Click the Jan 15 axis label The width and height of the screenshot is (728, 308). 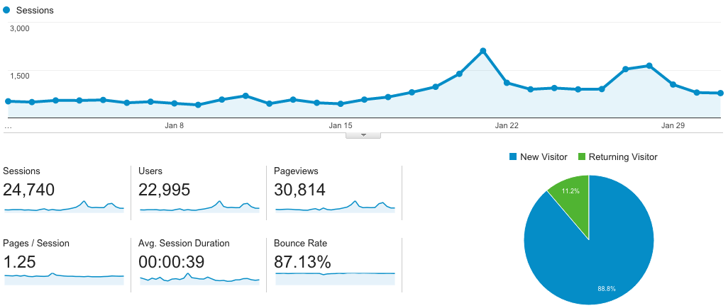341,125
